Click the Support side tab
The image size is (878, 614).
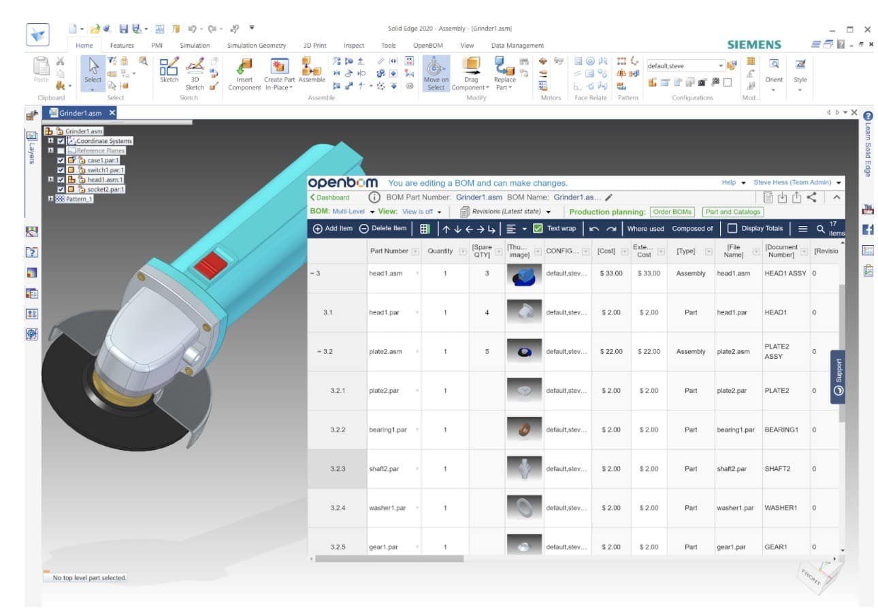coord(838,377)
